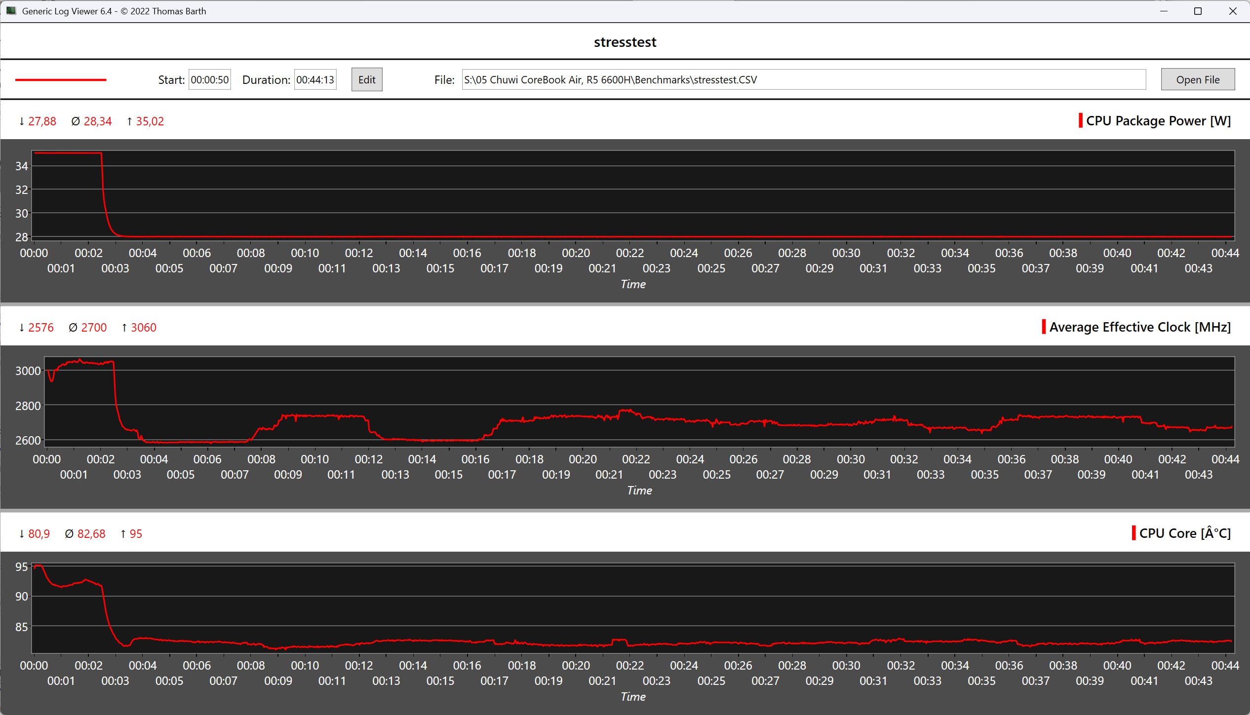1250x715 pixels.
Task: Click the 00:30 marker on temperature chart
Action: (x=846, y=665)
